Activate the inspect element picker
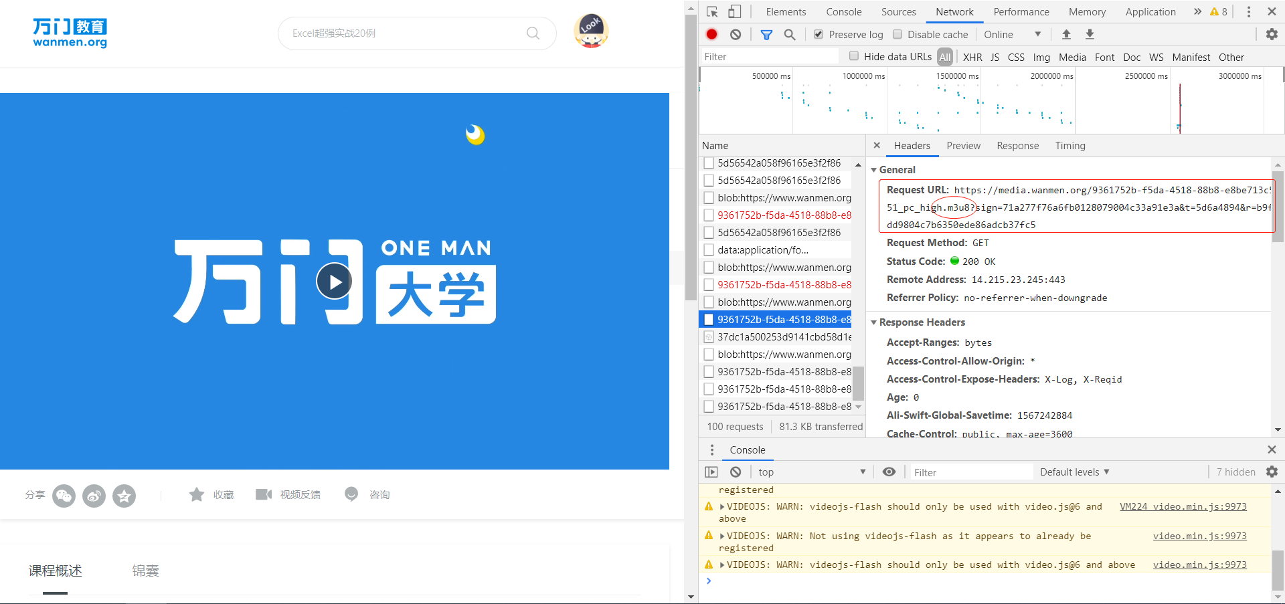This screenshot has height=604, width=1285. [x=712, y=11]
